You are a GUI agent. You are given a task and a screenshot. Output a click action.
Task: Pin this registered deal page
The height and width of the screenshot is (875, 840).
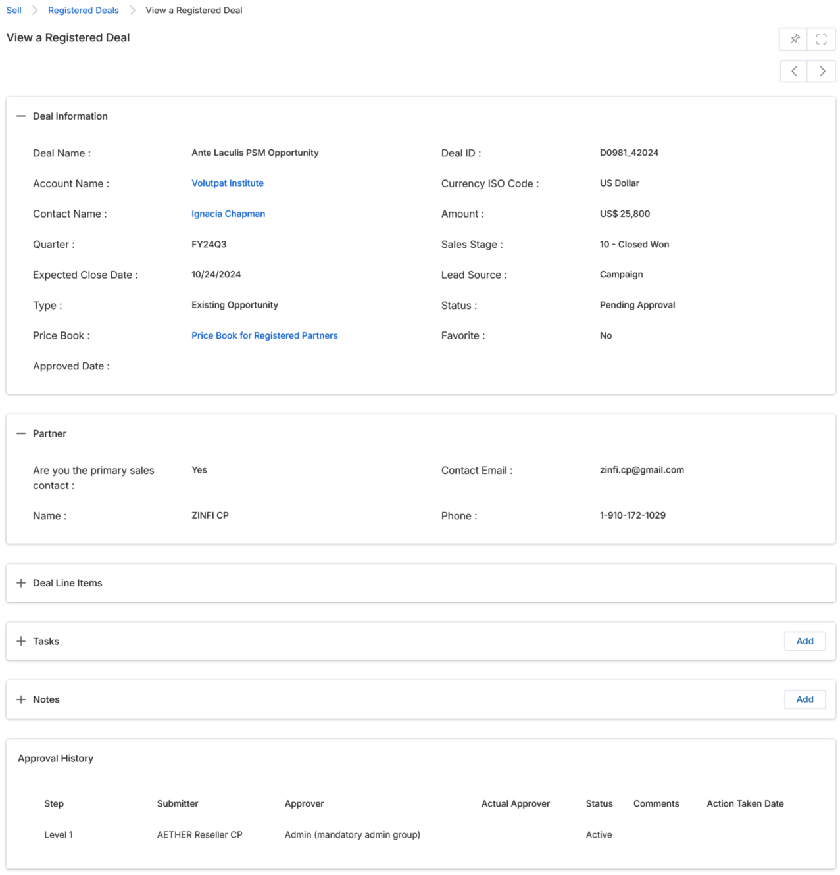794,39
